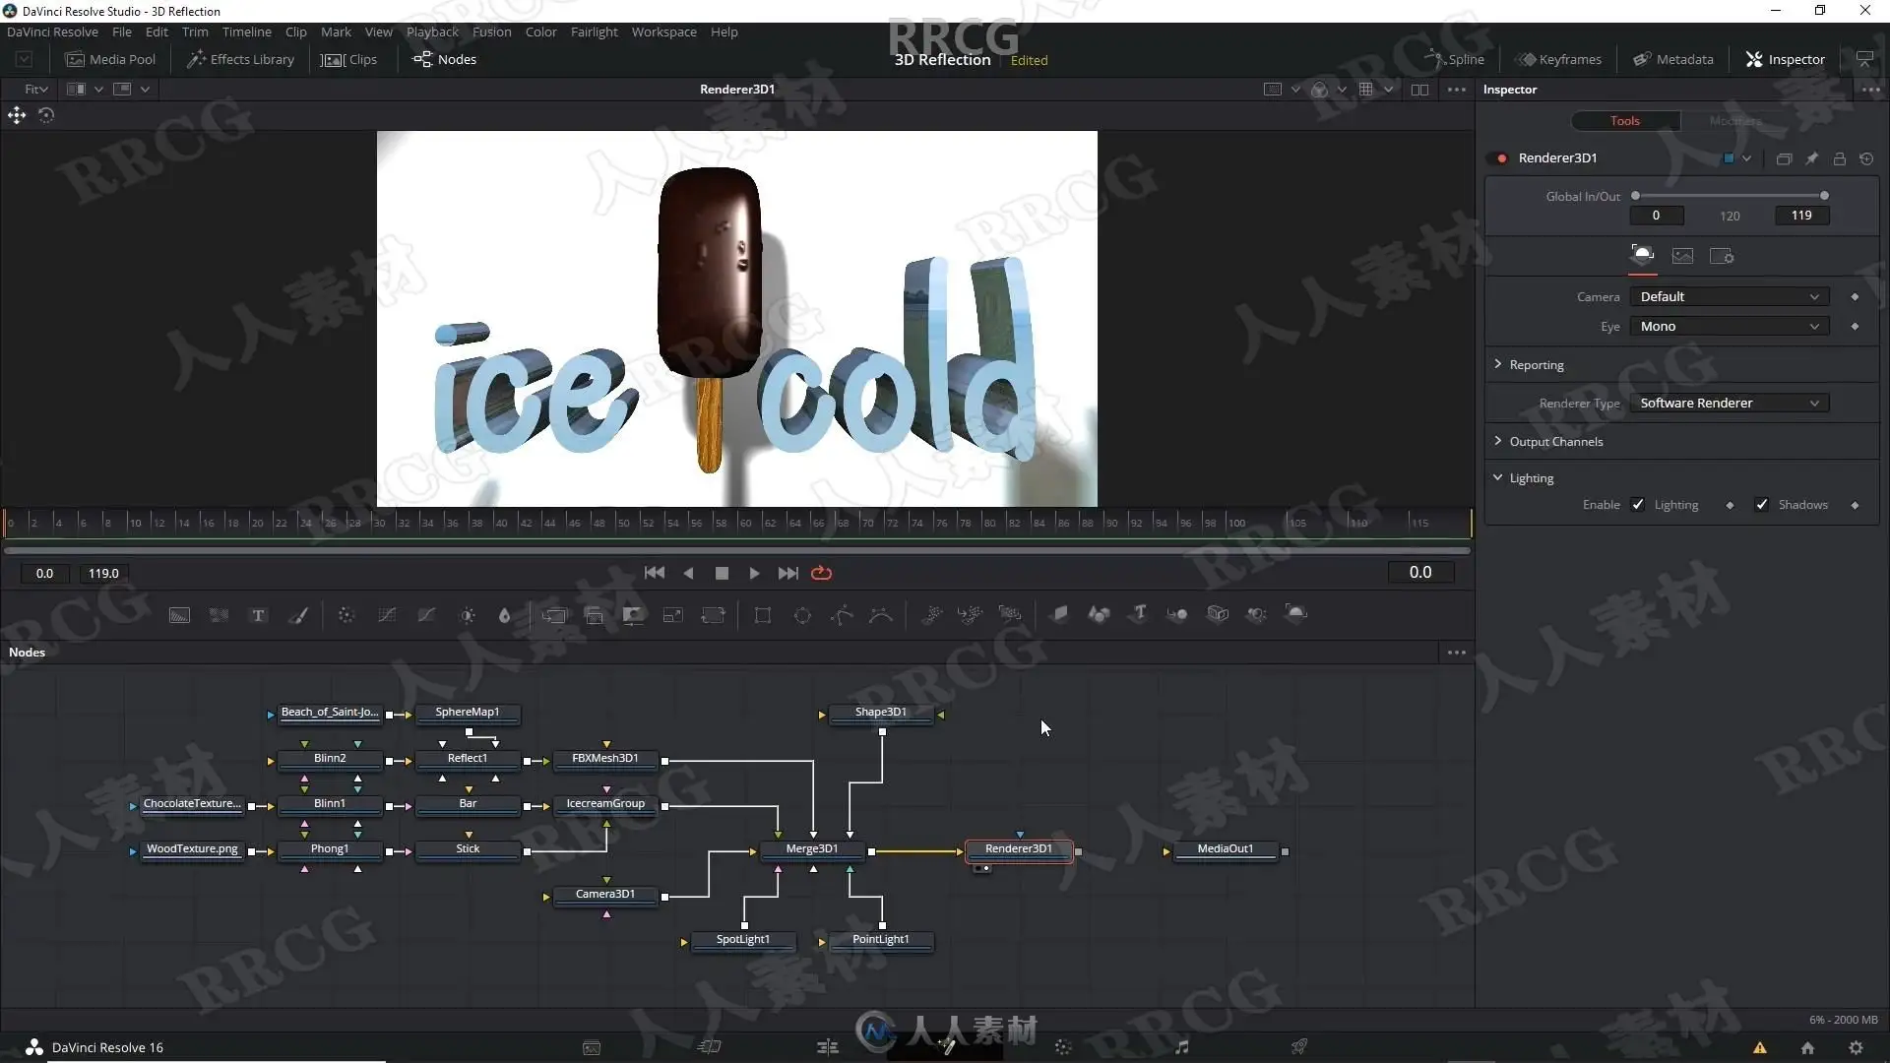Image resolution: width=1890 pixels, height=1063 pixels.
Task: Open the Workspace menu
Action: pos(663,31)
